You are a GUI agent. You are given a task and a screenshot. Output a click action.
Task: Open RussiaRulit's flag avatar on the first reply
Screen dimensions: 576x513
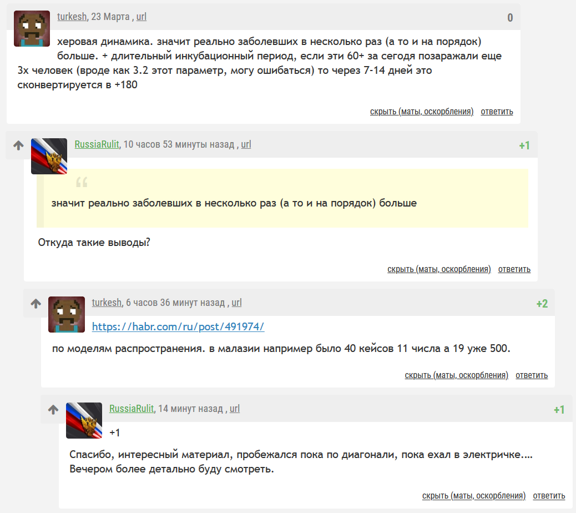pos(49,156)
